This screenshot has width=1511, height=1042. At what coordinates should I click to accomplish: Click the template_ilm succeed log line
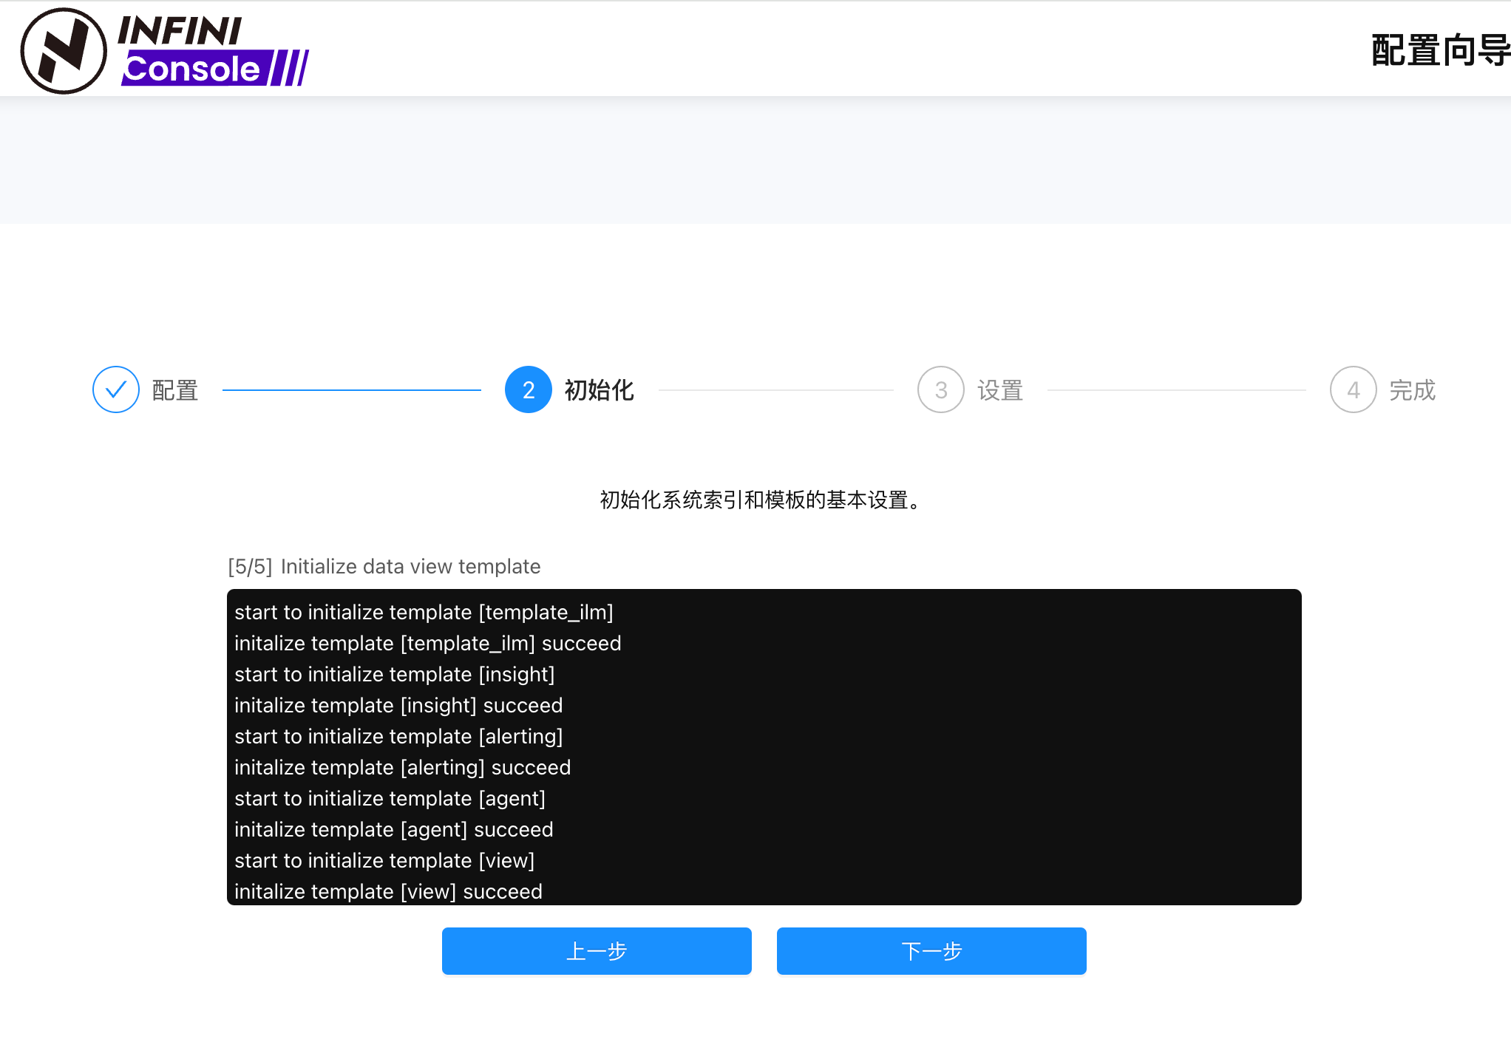tap(427, 644)
